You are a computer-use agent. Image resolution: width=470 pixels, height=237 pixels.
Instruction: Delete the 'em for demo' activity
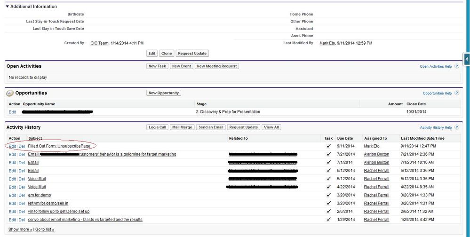(22, 195)
